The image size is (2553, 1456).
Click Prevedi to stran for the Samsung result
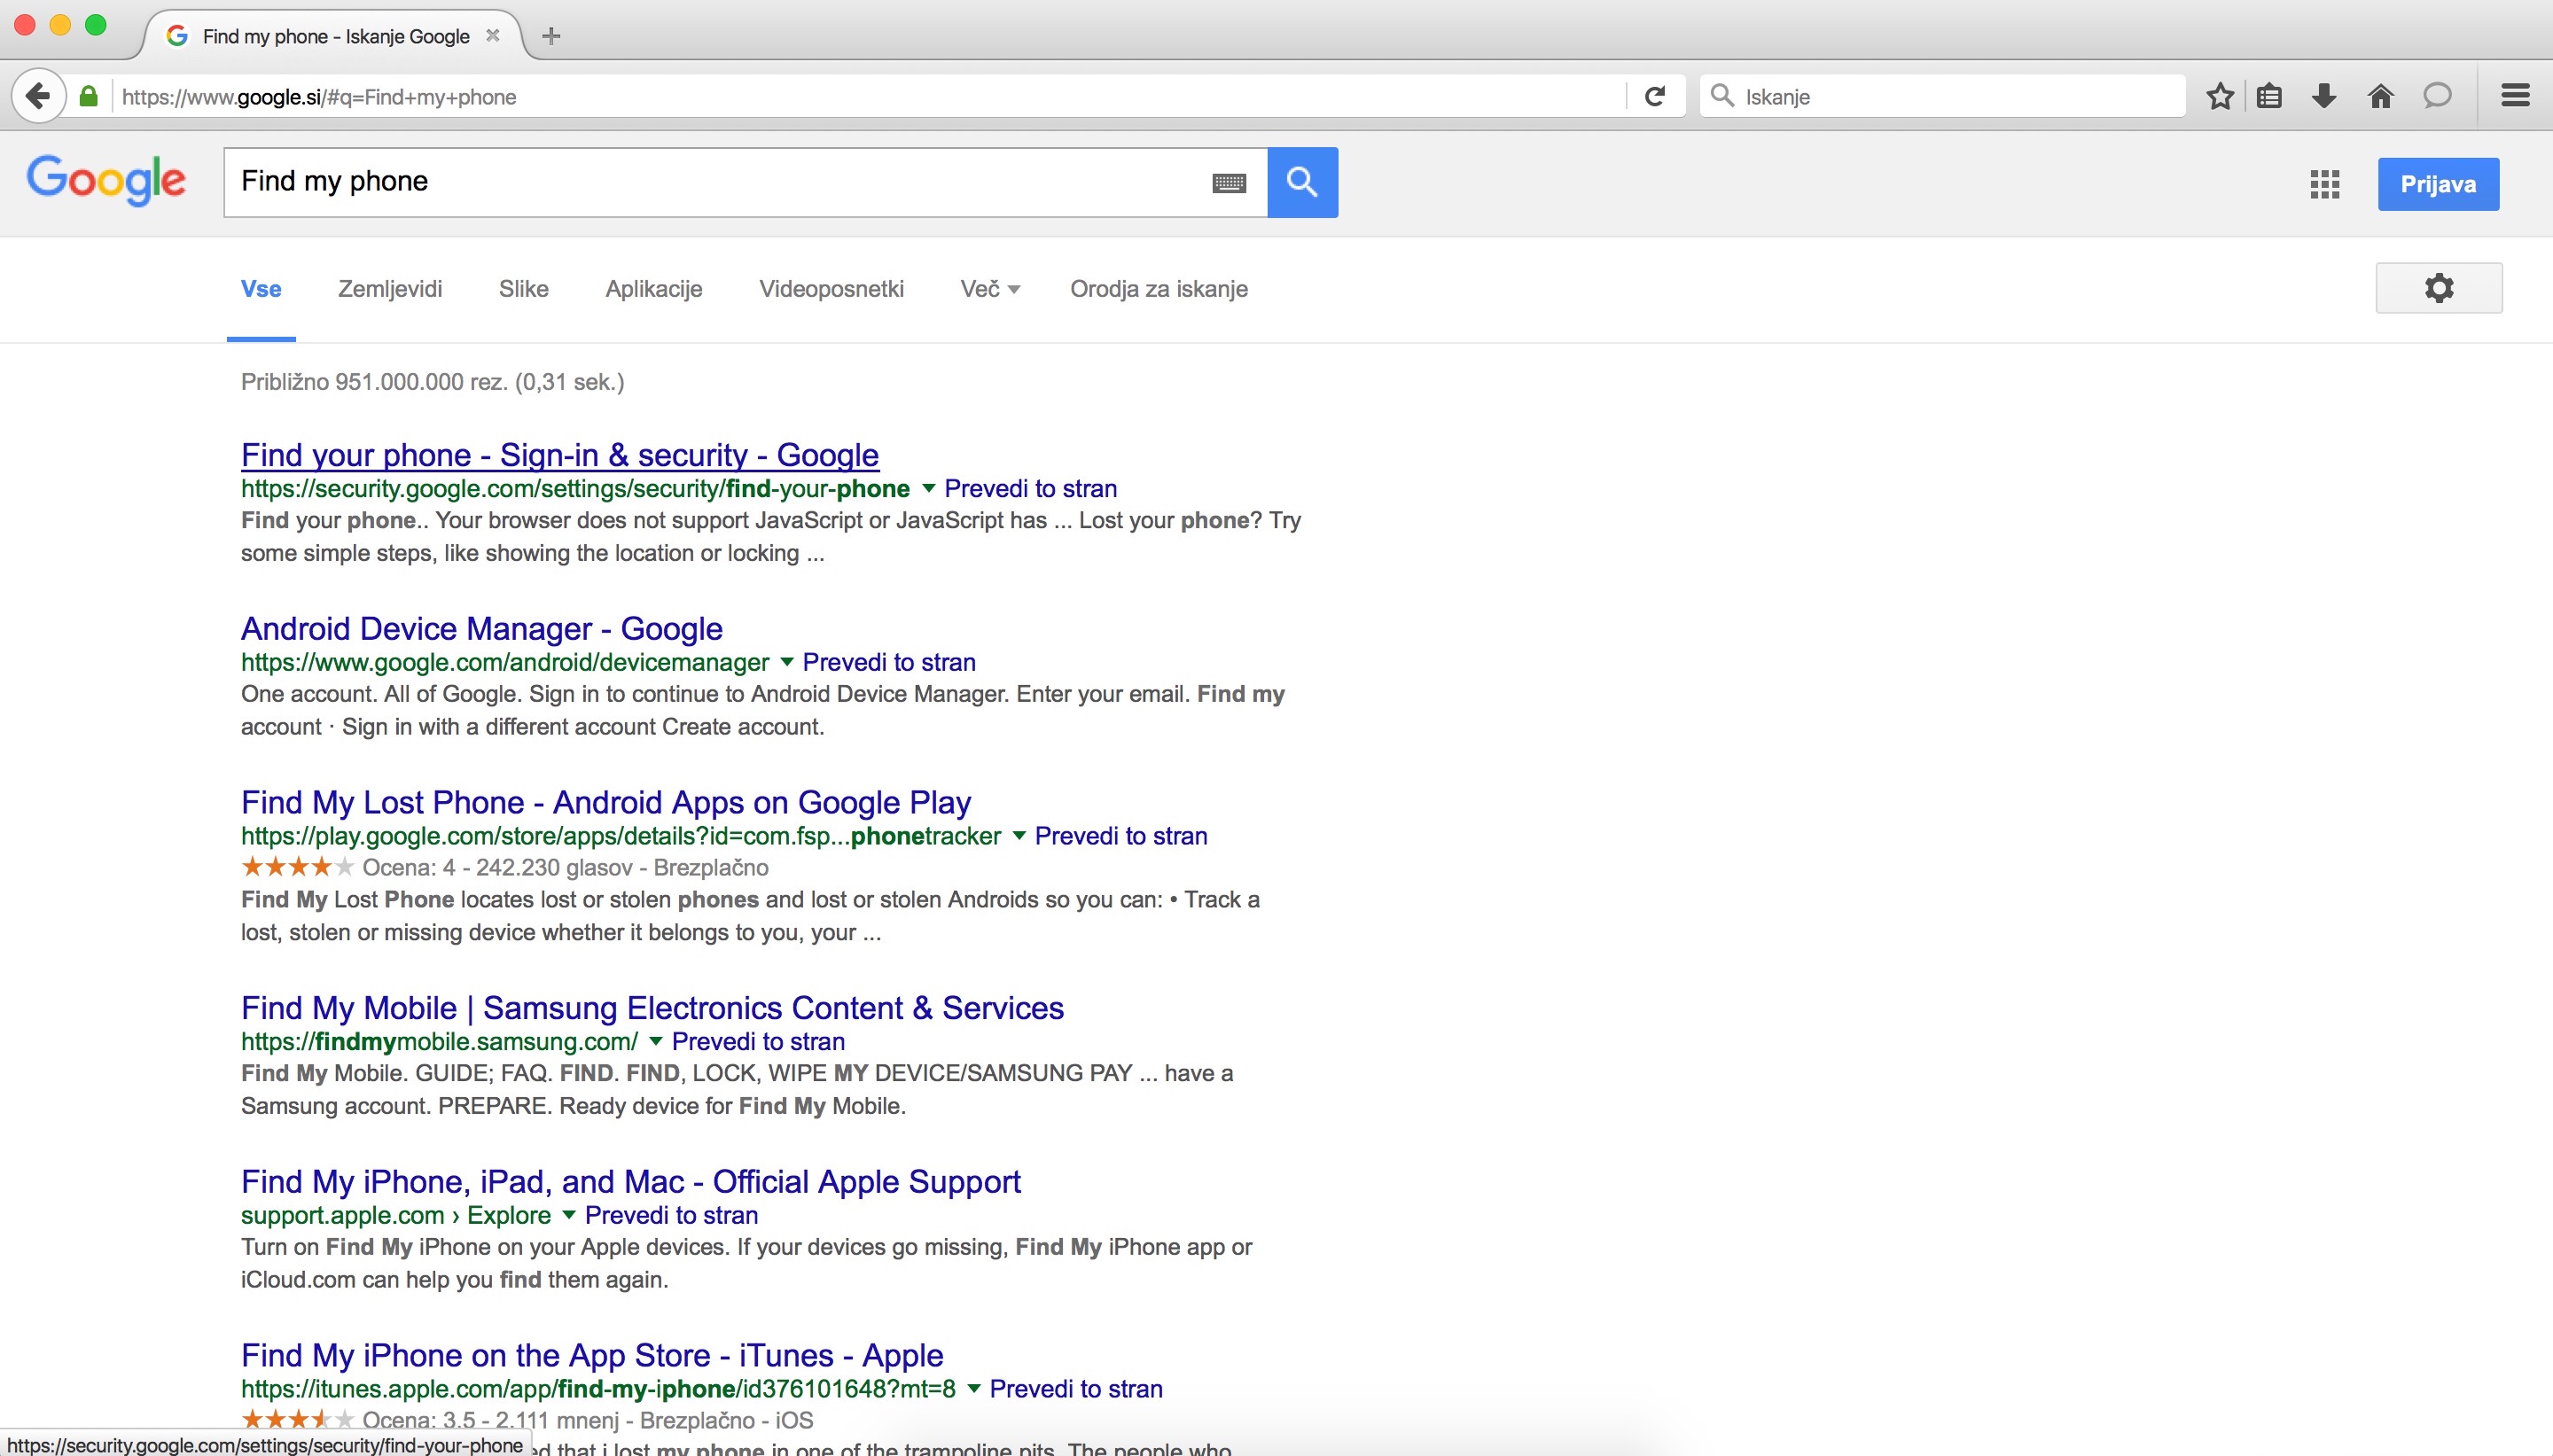[758, 1042]
